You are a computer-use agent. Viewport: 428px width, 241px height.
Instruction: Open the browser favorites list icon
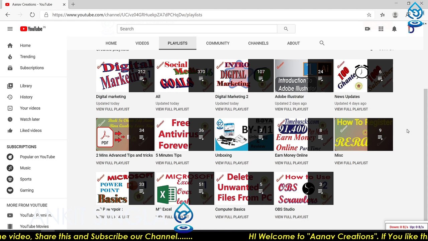pyautogui.click(x=383, y=15)
